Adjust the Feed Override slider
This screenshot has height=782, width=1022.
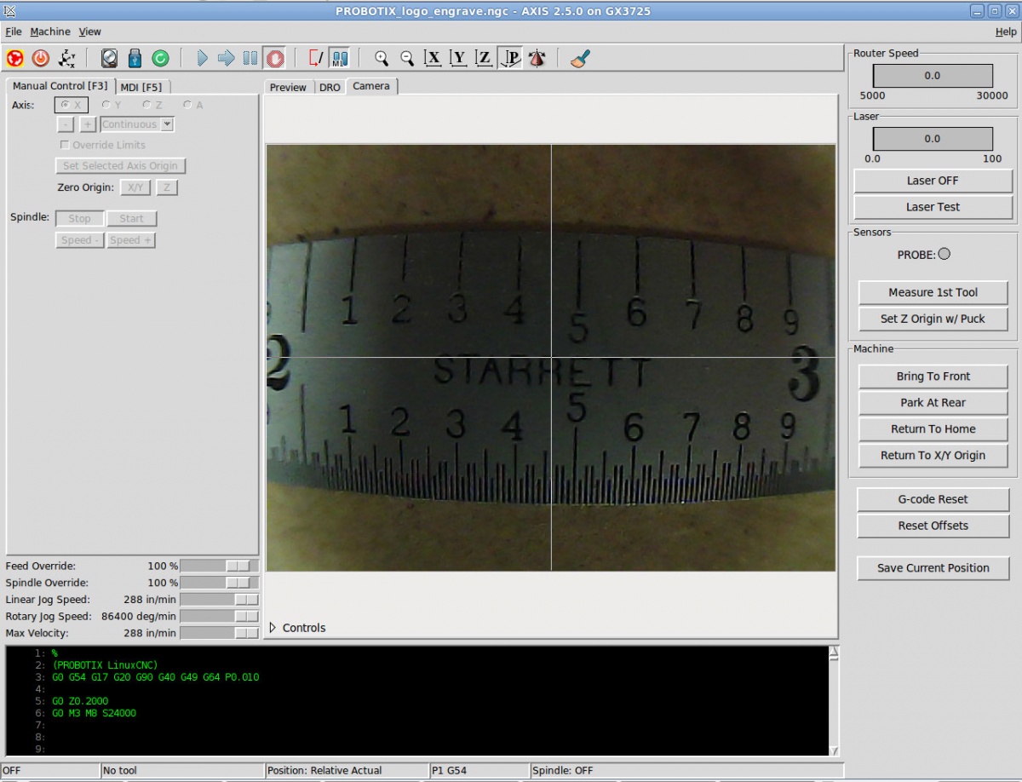click(220, 565)
